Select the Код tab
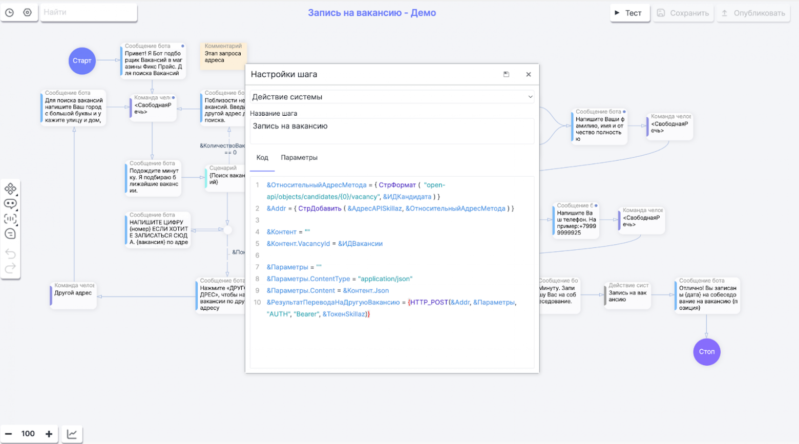This screenshot has height=444, width=799. pos(262,158)
